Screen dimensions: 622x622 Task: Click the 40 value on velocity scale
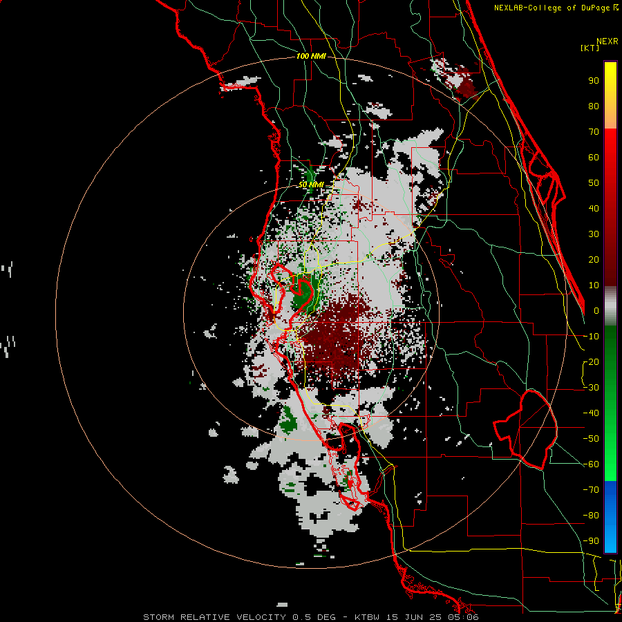tap(594, 209)
